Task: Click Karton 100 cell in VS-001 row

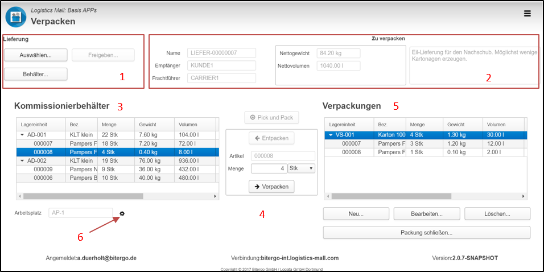Action: pos(390,135)
